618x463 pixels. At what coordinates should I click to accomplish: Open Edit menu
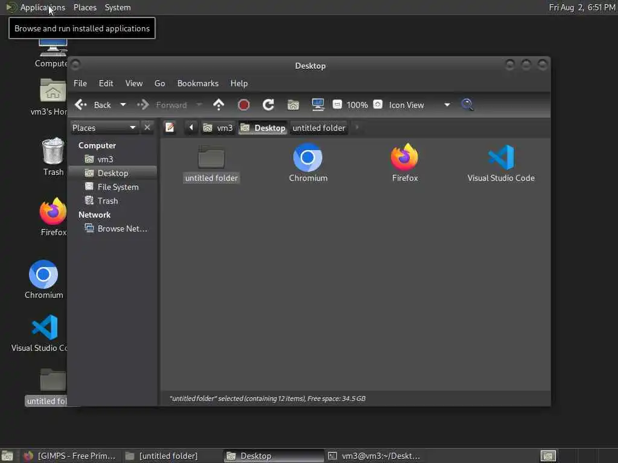(x=106, y=83)
